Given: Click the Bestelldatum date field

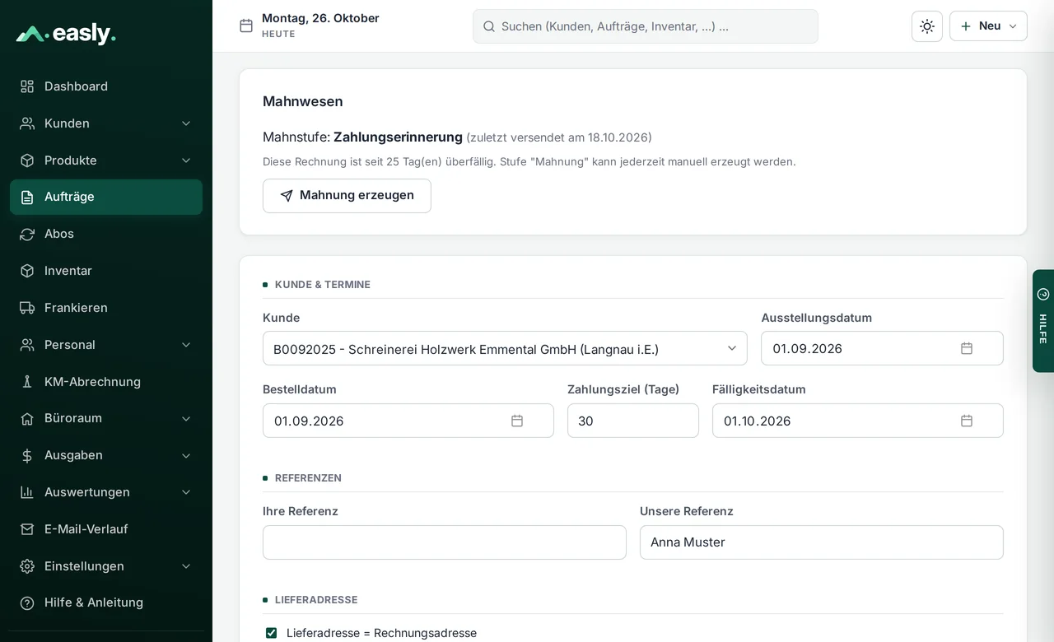Looking at the screenshot, I should 408,421.
